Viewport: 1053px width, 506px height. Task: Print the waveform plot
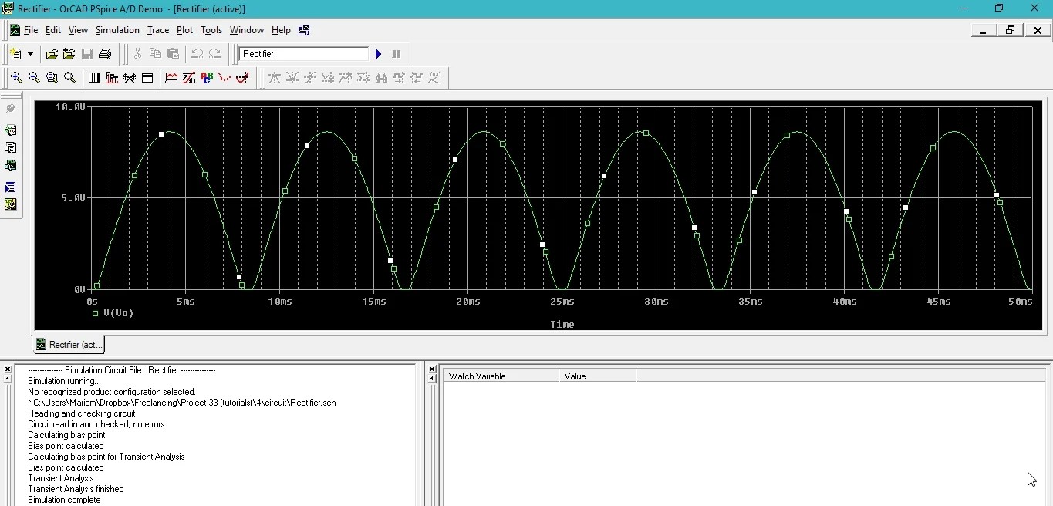coord(104,53)
